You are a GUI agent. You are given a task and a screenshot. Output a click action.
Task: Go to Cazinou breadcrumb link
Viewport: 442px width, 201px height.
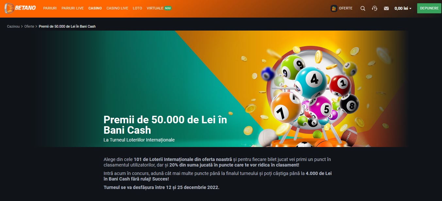pos(13,26)
